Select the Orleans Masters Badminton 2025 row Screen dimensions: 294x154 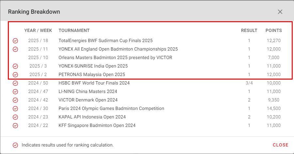pyautogui.click(x=150, y=57)
